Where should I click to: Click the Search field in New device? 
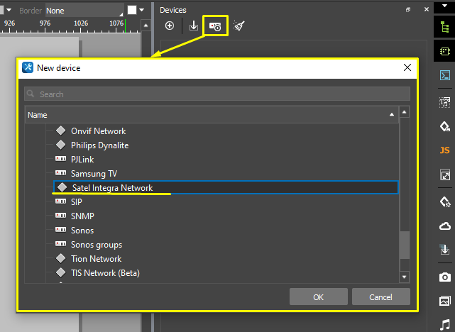tap(216, 94)
